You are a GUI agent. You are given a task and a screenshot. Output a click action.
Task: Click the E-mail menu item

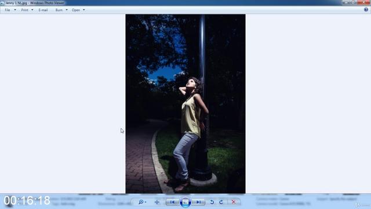tap(43, 10)
